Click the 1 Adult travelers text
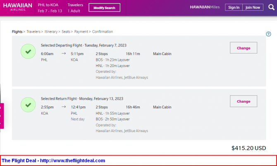 [74, 11]
